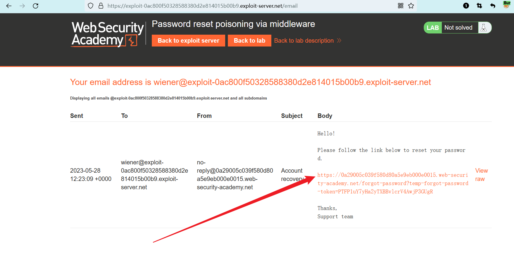Click the numbered extension badge icon

tap(466, 6)
